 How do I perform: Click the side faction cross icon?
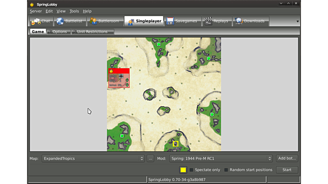(x=121, y=76)
